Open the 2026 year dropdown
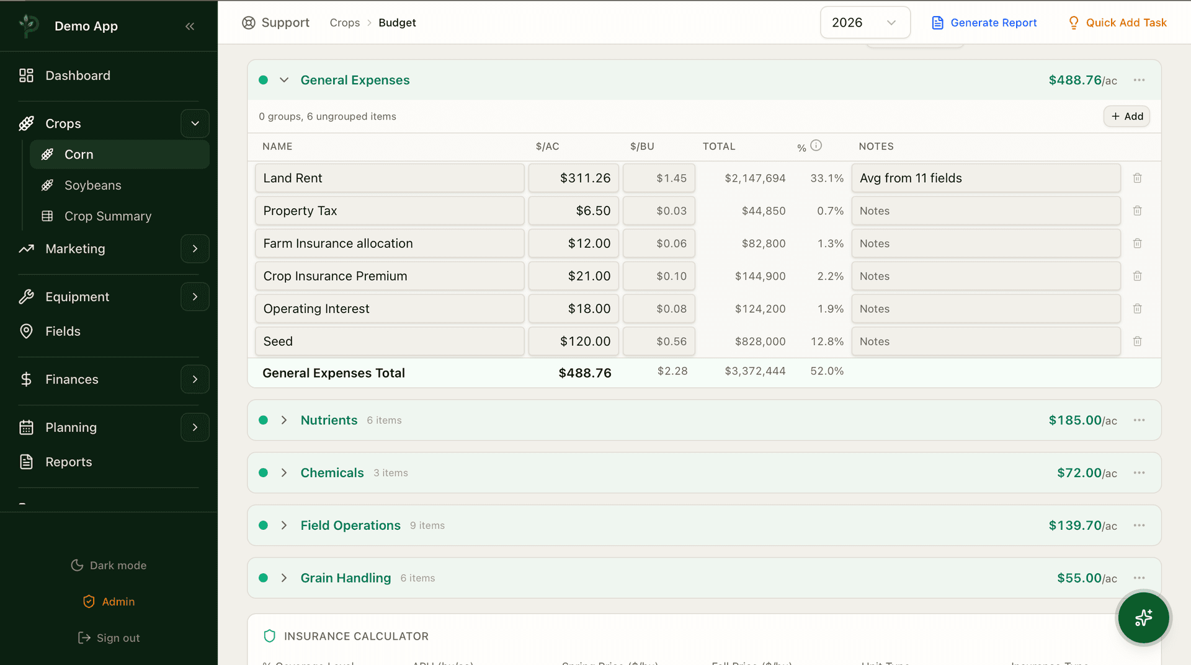This screenshot has height=665, width=1191. (x=865, y=22)
